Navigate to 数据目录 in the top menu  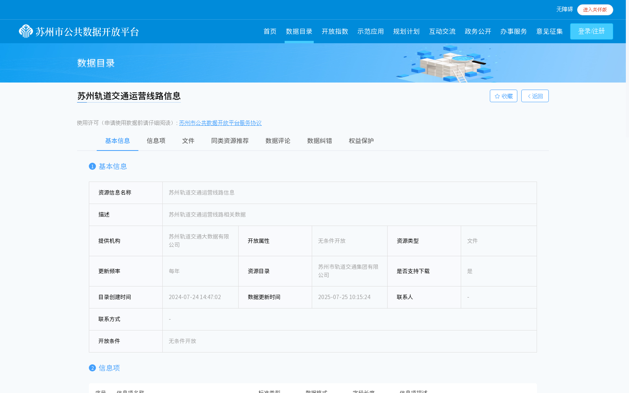click(299, 31)
